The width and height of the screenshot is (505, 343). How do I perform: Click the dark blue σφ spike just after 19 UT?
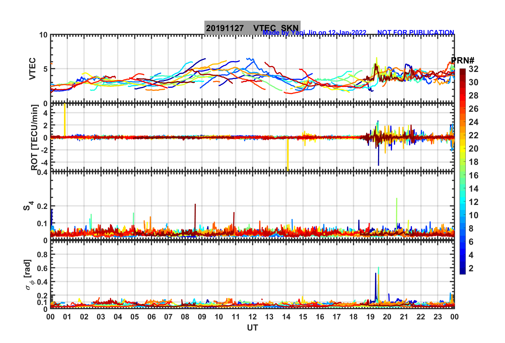coord(376,287)
